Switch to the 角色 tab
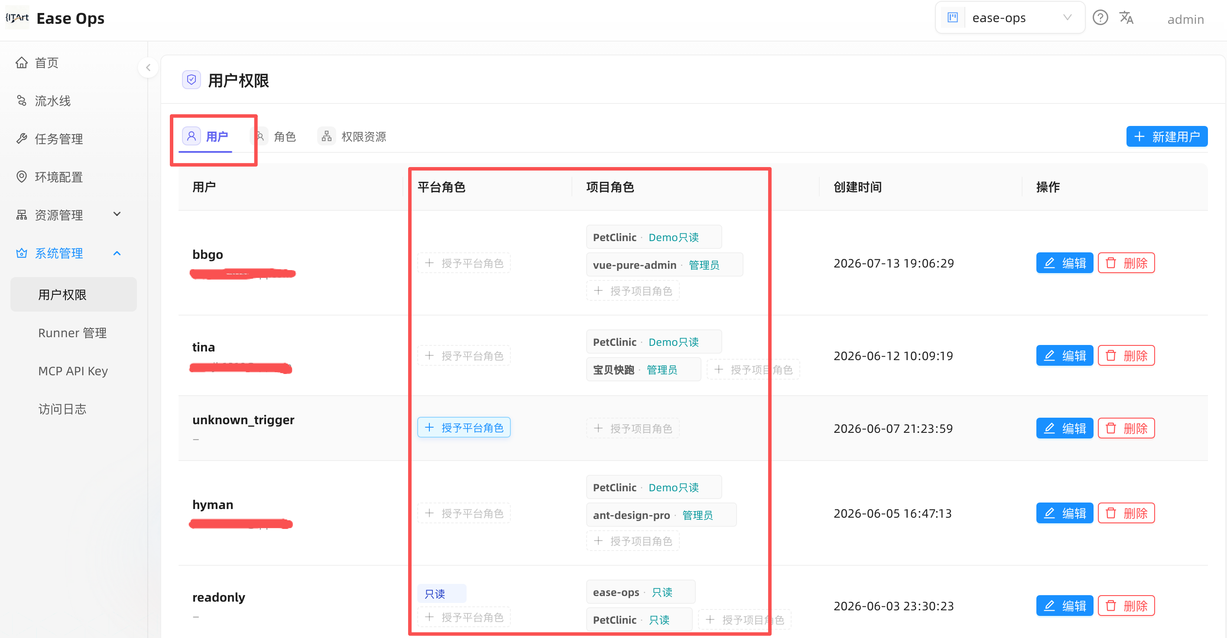This screenshot has width=1227, height=638. tap(276, 137)
